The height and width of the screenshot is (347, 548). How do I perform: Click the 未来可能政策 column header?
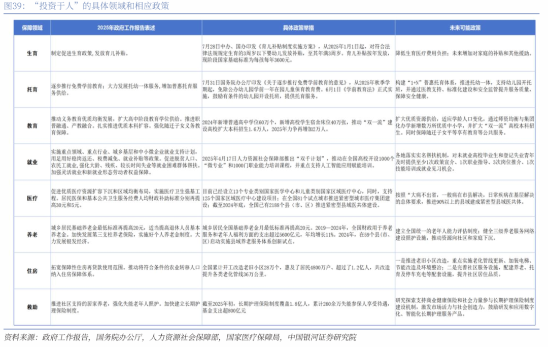pos(465,27)
